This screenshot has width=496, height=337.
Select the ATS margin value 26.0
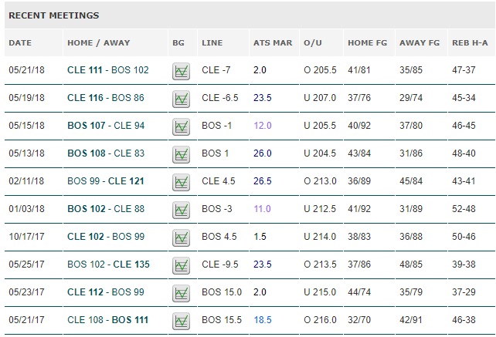click(262, 153)
